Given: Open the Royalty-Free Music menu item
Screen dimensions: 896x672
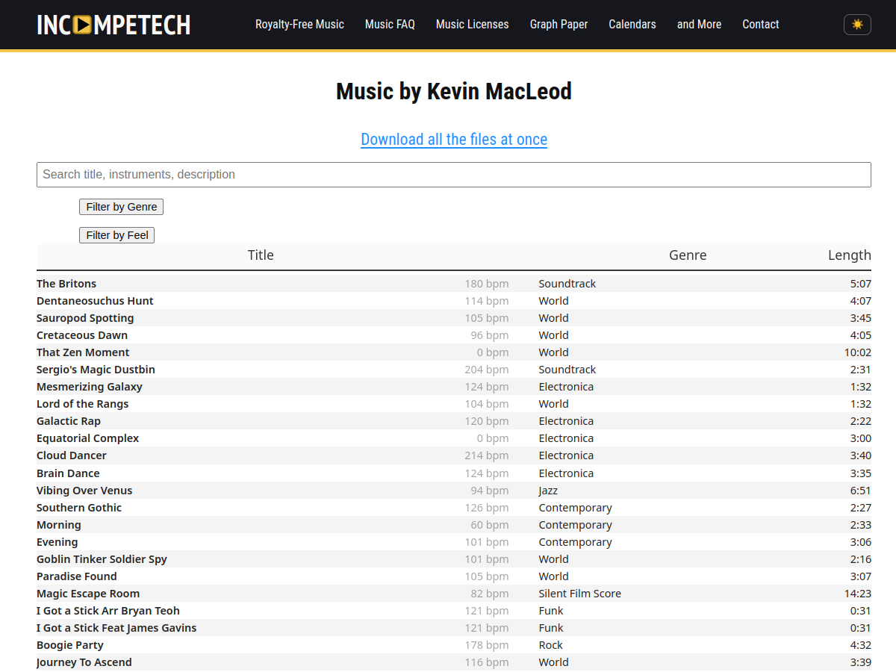Looking at the screenshot, I should pyautogui.click(x=299, y=25).
